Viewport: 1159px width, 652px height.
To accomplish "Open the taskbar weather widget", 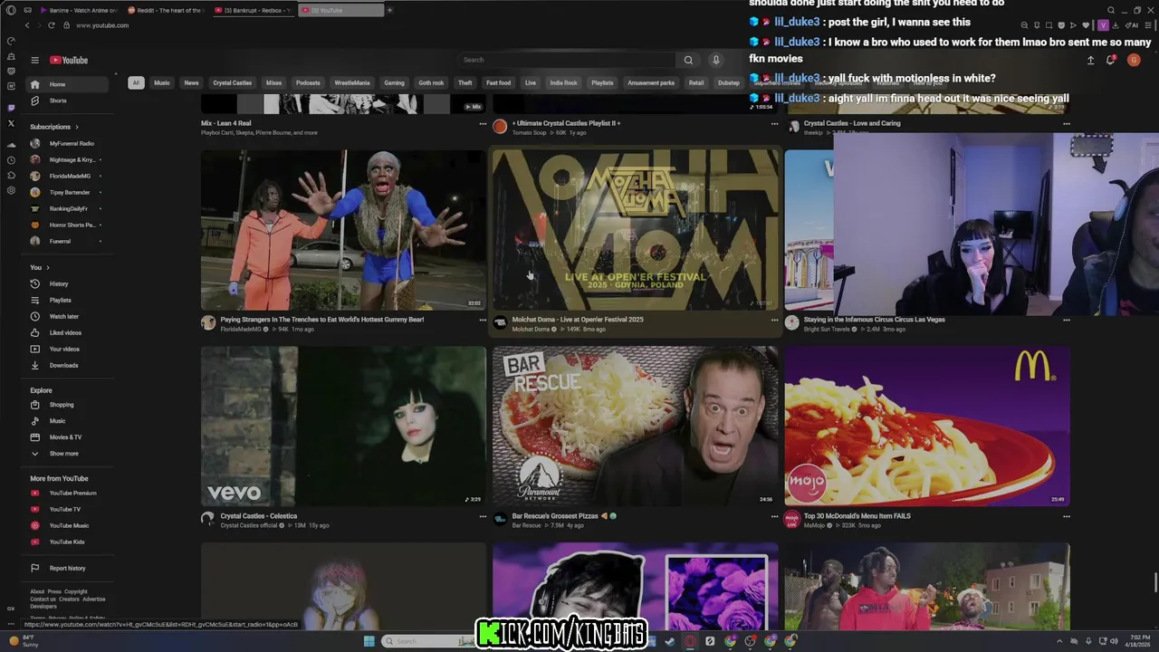I will (x=25, y=641).
